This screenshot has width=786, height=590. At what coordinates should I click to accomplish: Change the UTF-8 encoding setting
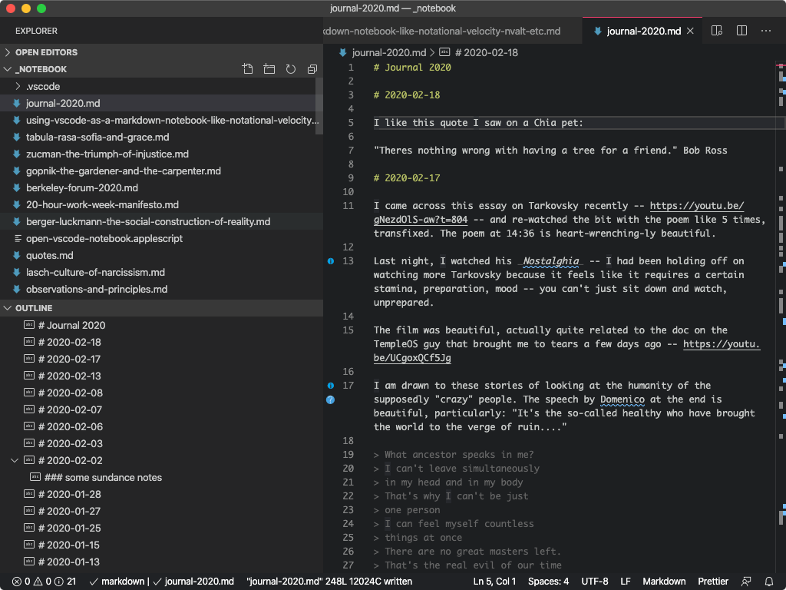pos(594,582)
